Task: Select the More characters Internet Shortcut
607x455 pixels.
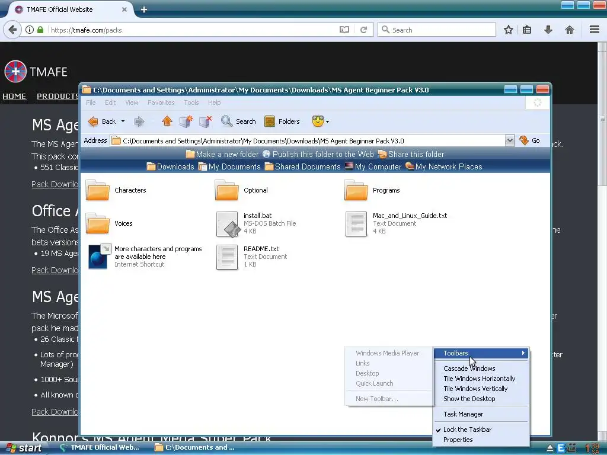Action: (145, 257)
